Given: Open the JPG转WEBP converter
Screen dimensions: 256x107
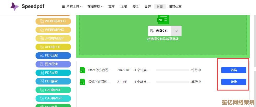Looking at the screenshot, I should click(x=53, y=38).
